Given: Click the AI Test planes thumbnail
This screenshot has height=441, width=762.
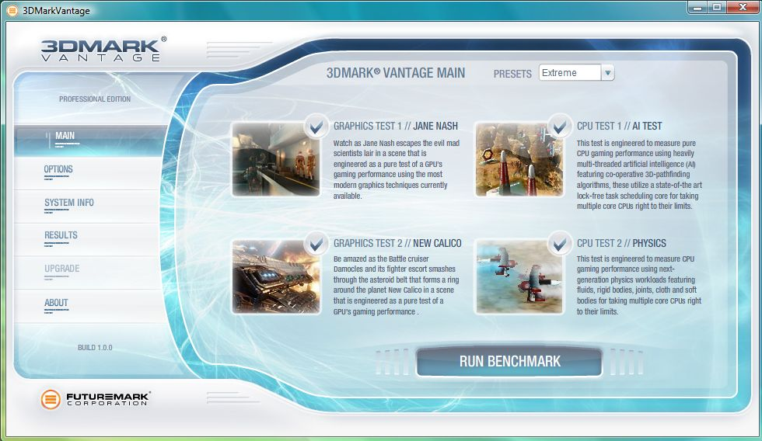Looking at the screenshot, I should coord(519,159).
